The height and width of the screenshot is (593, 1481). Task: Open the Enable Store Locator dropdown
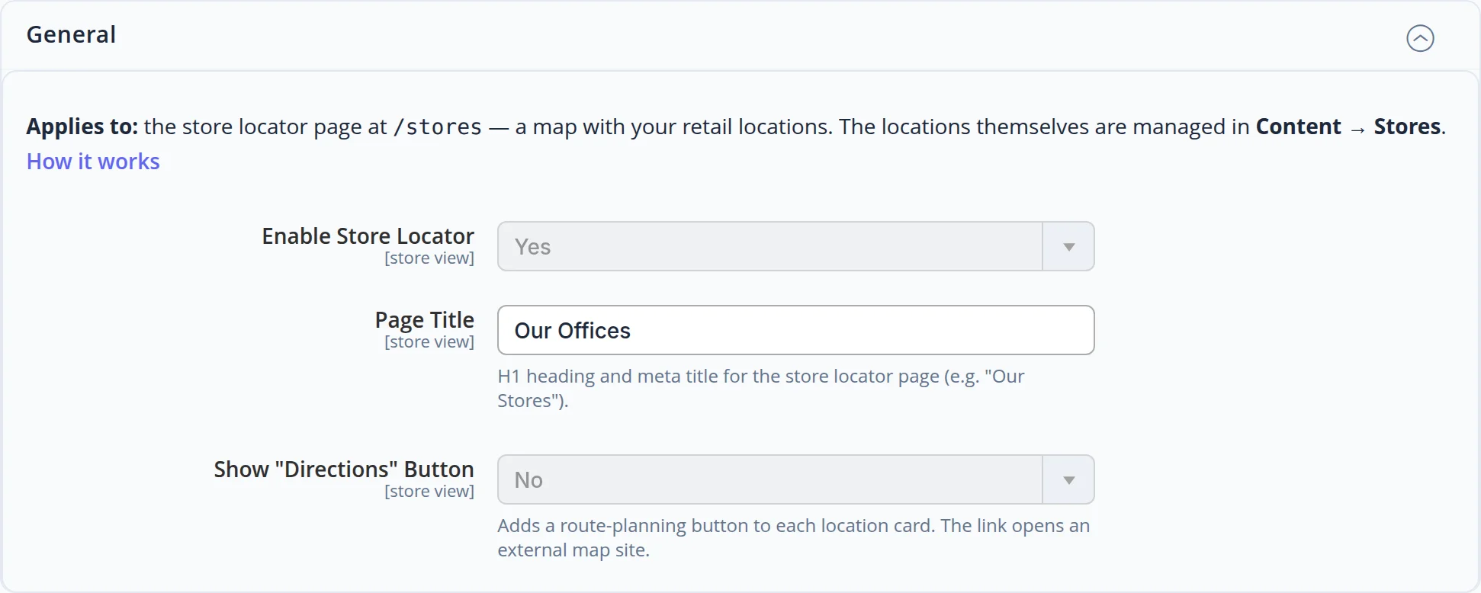pos(795,246)
